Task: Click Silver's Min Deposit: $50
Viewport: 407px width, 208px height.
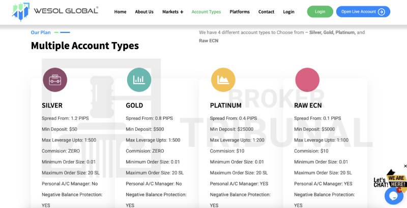Action: point(60,129)
